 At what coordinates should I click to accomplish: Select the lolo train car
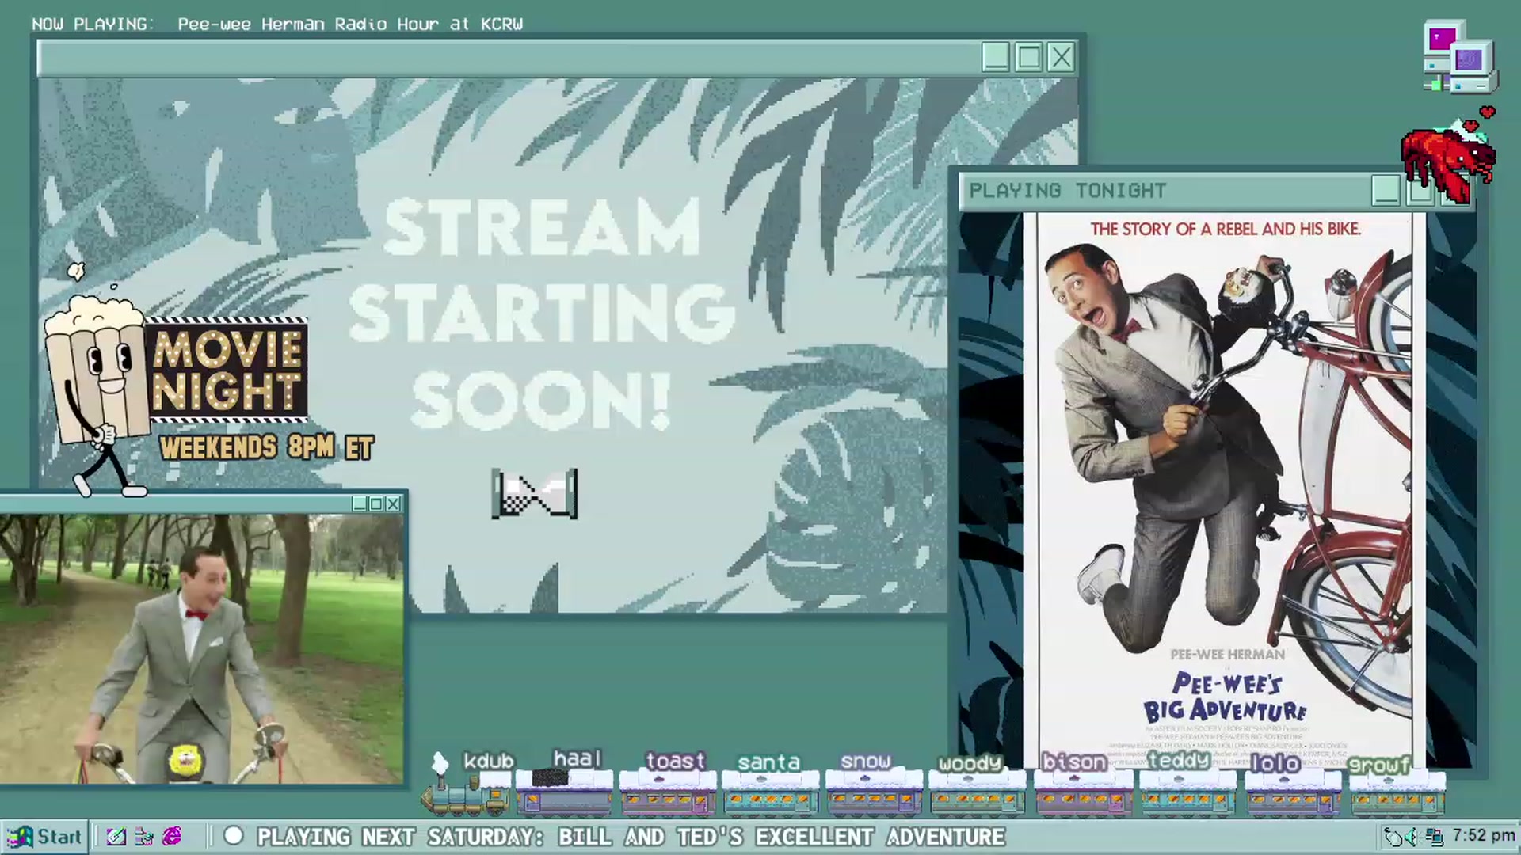(x=1293, y=793)
